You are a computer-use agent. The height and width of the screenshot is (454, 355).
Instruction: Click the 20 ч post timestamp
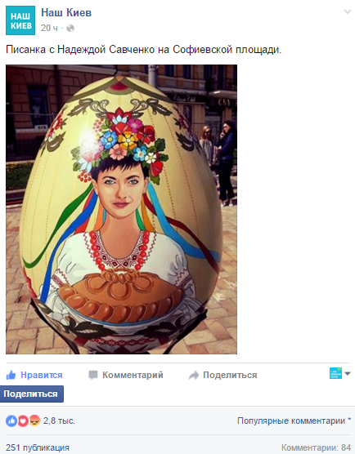tap(49, 28)
